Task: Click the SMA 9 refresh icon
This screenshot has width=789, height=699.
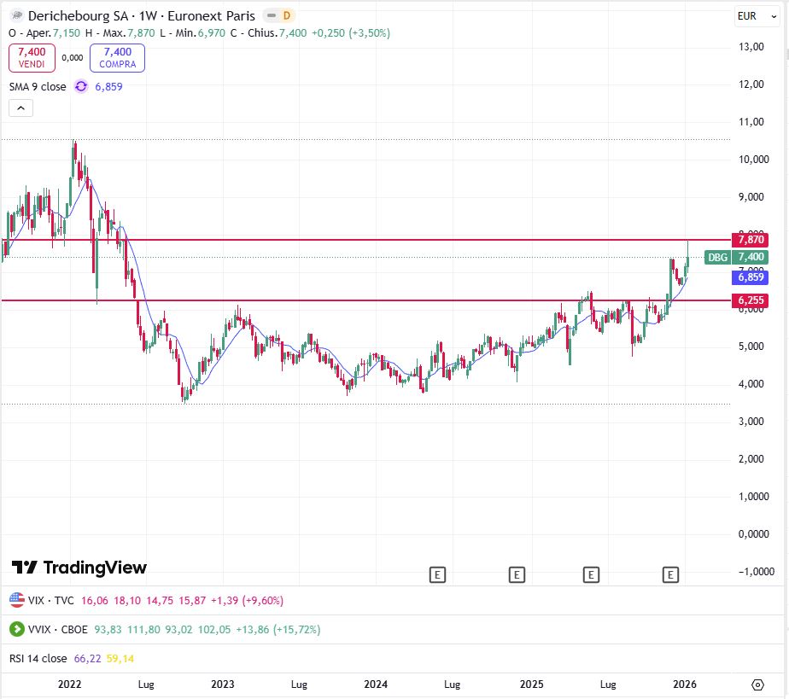Action: pos(80,86)
